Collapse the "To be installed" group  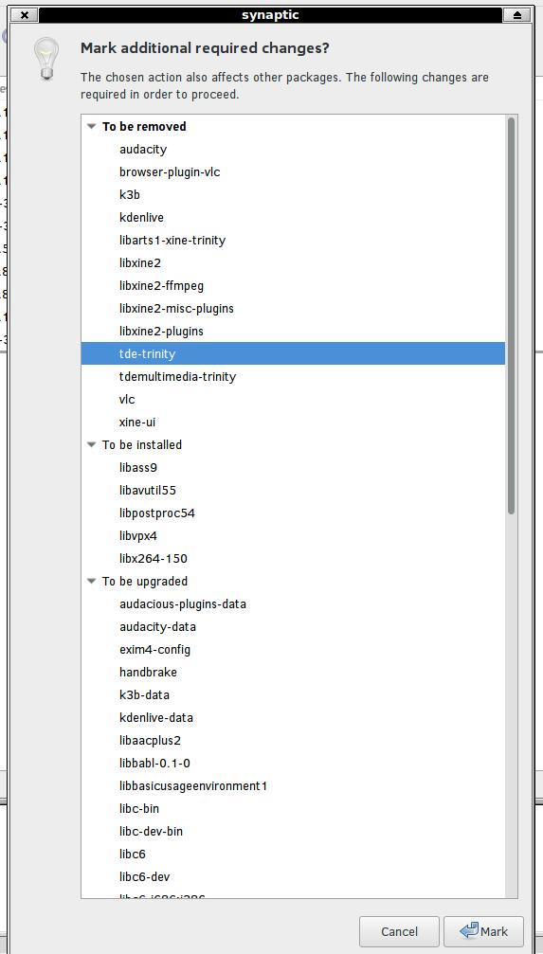coord(91,444)
